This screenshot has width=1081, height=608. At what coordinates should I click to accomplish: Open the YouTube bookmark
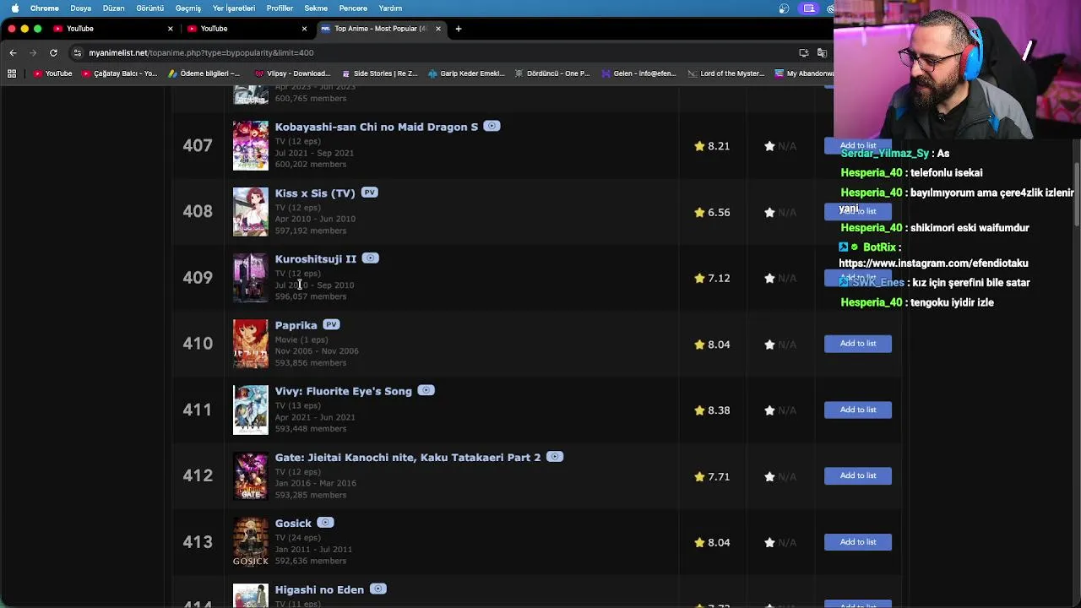click(52, 73)
